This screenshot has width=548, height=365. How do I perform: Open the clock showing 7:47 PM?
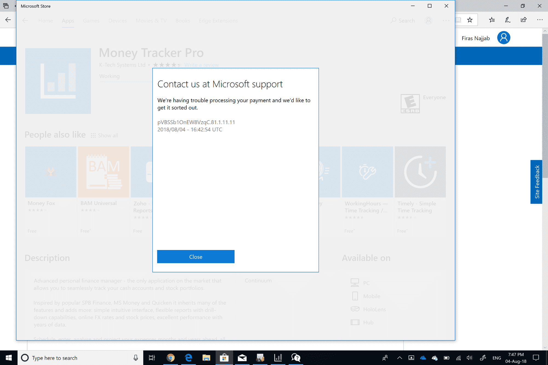pyautogui.click(x=516, y=358)
